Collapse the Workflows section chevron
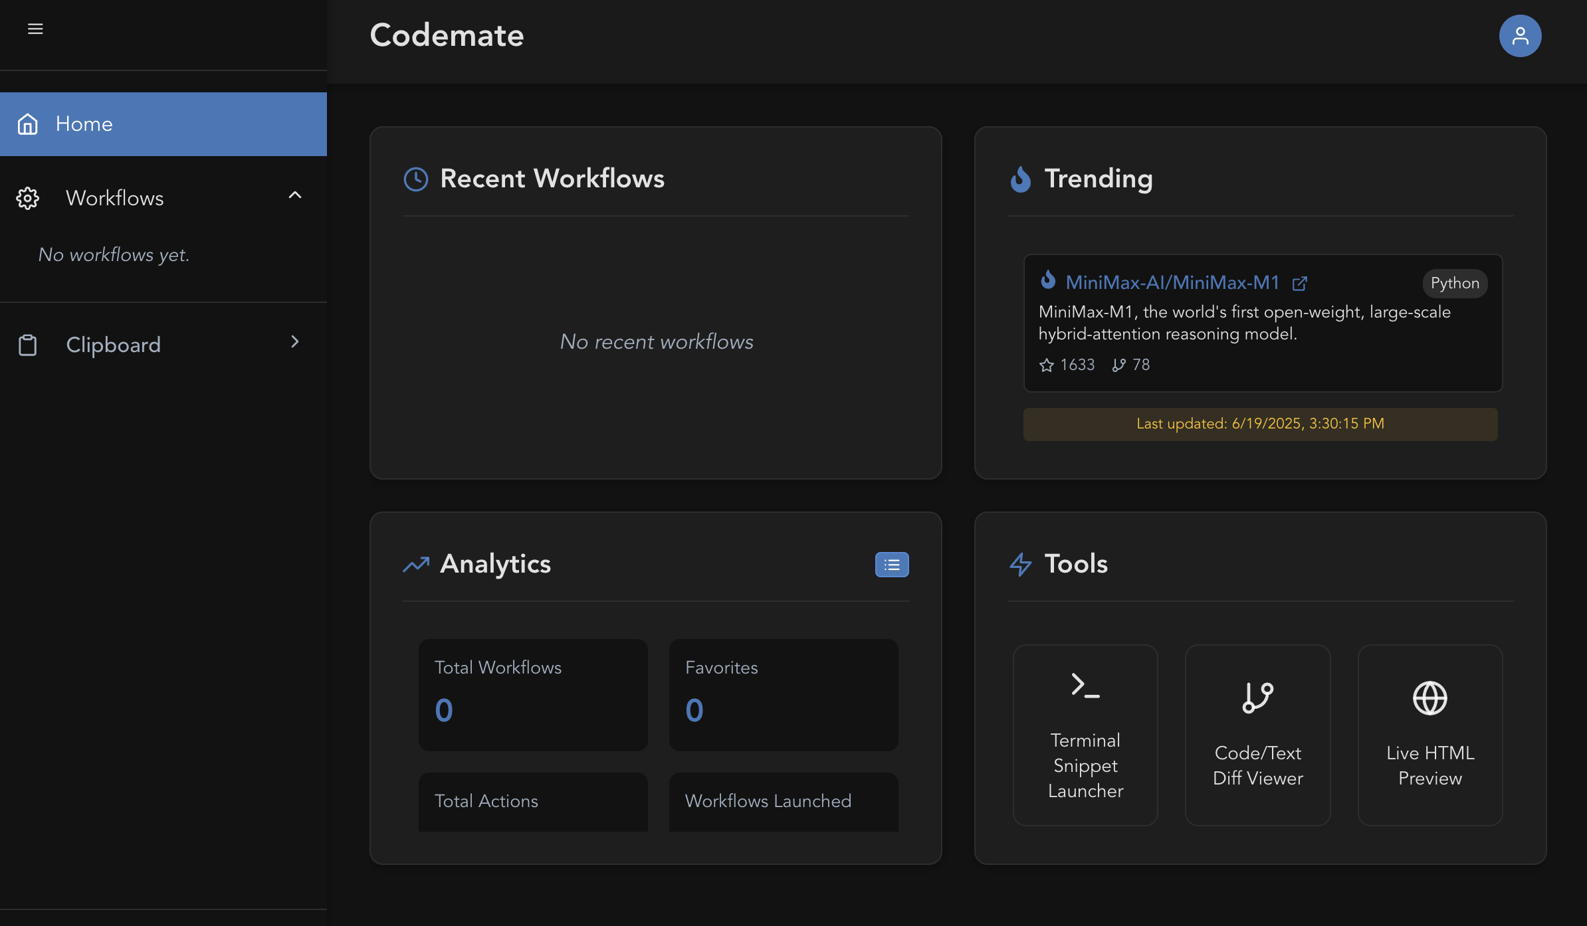Screen dimensions: 1587x926 click(x=295, y=195)
